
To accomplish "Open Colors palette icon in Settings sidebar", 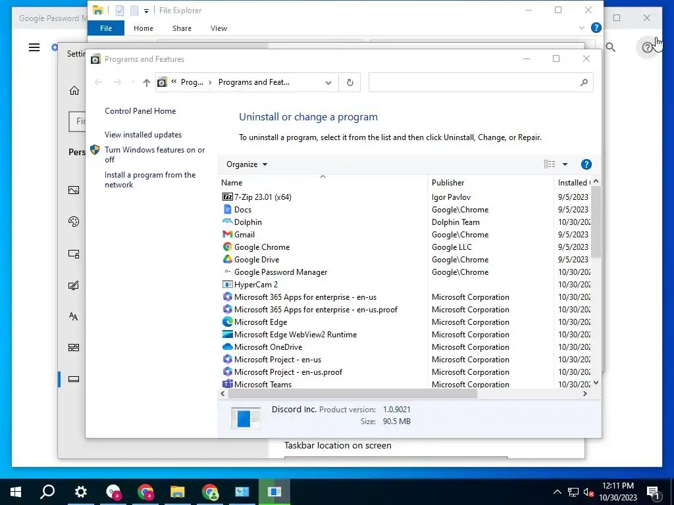I will pyautogui.click(x=74, y=222).
